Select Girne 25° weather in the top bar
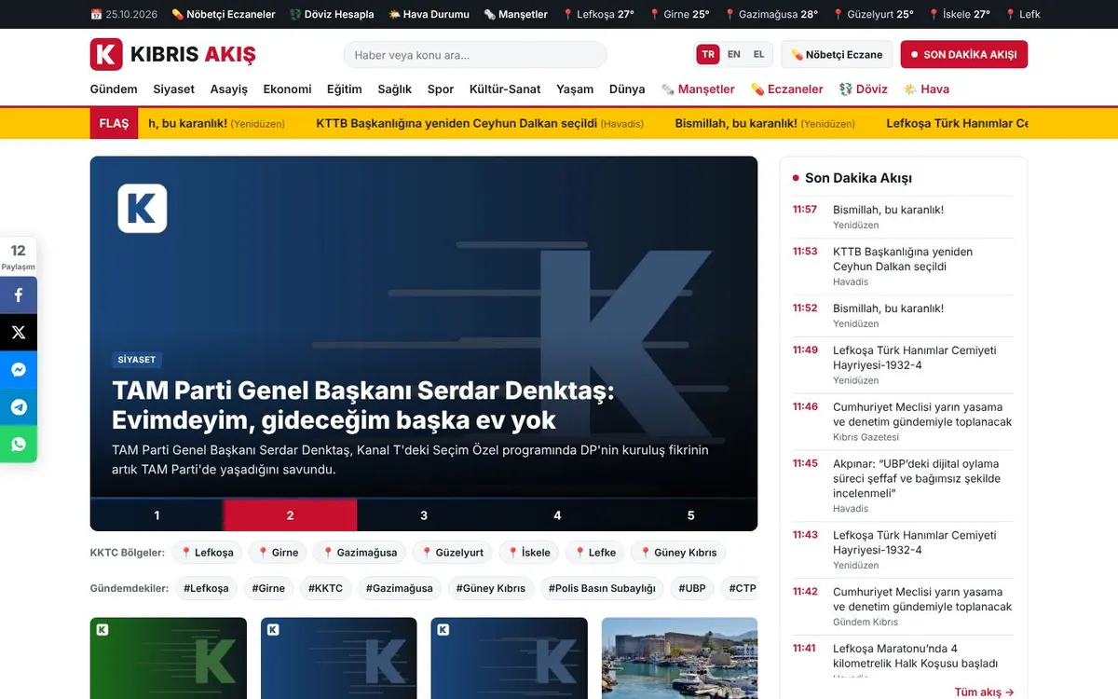Screen dimensions: 1118x699 679,14
